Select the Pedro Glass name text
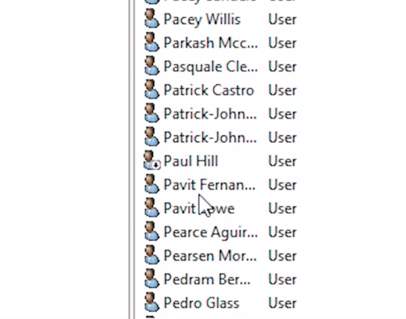 (202, 303)
